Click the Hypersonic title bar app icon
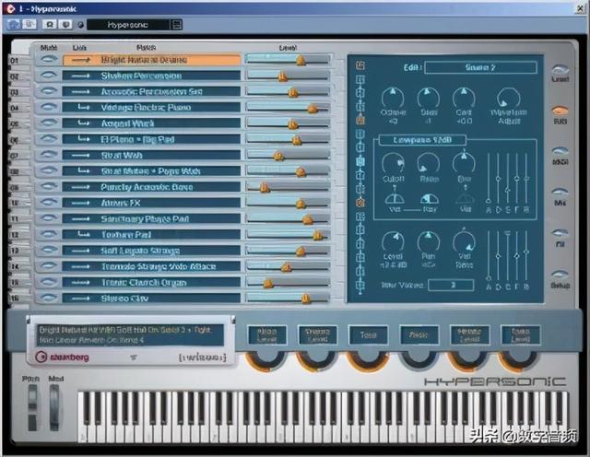590x457 pixels. click(10, 8)
